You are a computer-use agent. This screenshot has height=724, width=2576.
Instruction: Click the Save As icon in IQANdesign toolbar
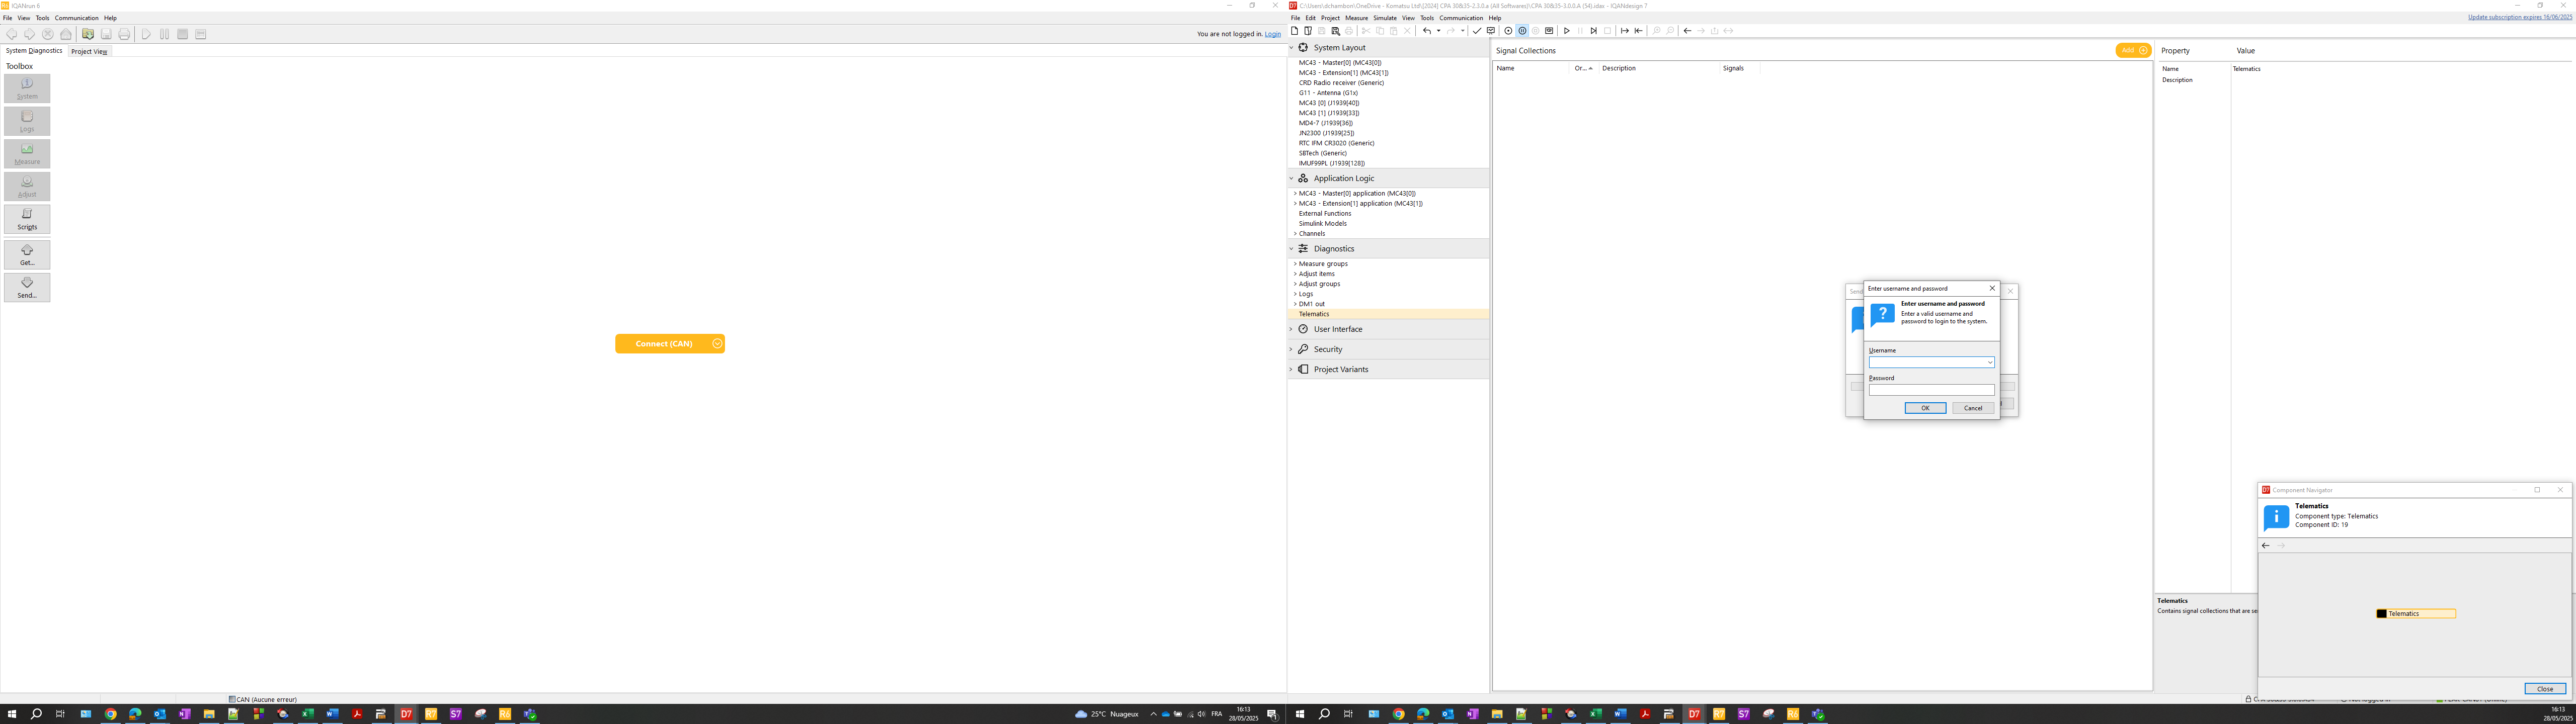click(1335, 31)
